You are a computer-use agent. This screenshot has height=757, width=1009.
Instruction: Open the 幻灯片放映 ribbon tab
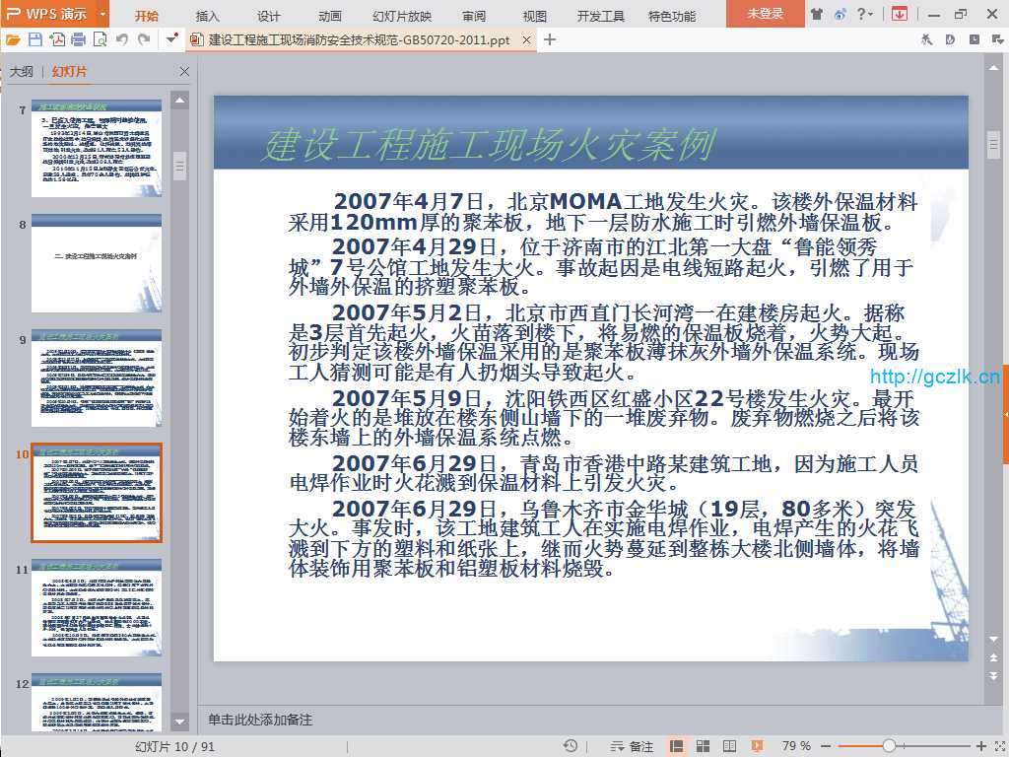[x=402, y=16]
